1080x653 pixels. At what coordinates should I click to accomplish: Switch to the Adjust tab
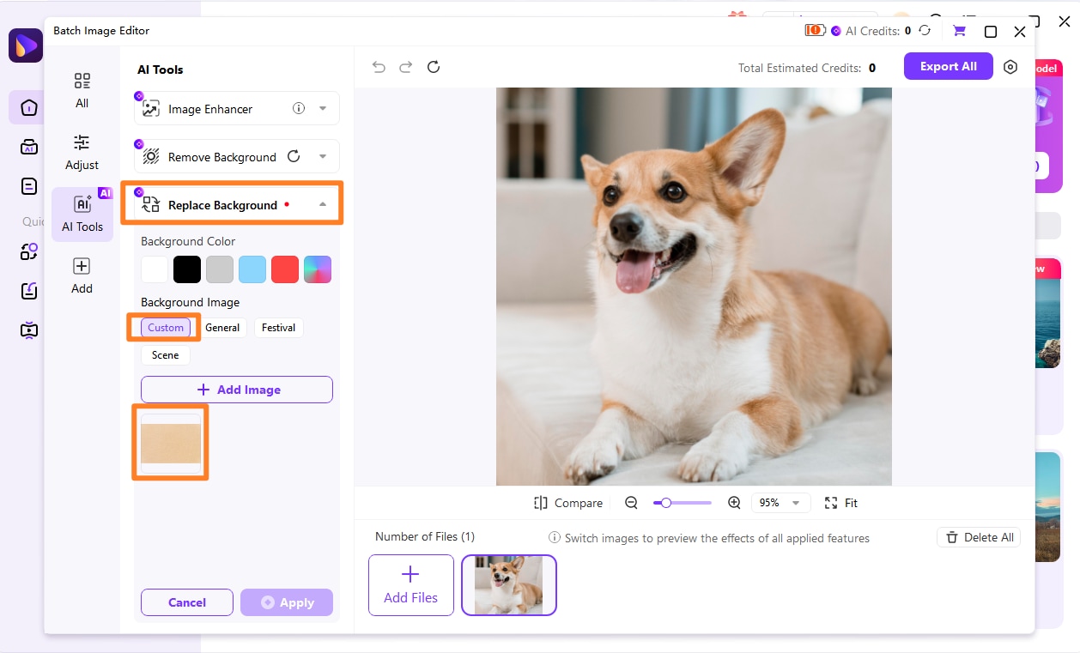tap(82, 152)
